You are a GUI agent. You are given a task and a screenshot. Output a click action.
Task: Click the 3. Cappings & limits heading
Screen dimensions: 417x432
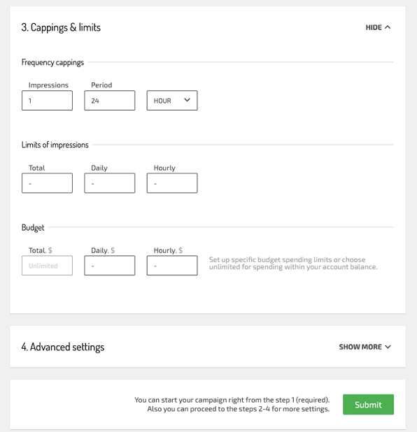coord(61,27)
